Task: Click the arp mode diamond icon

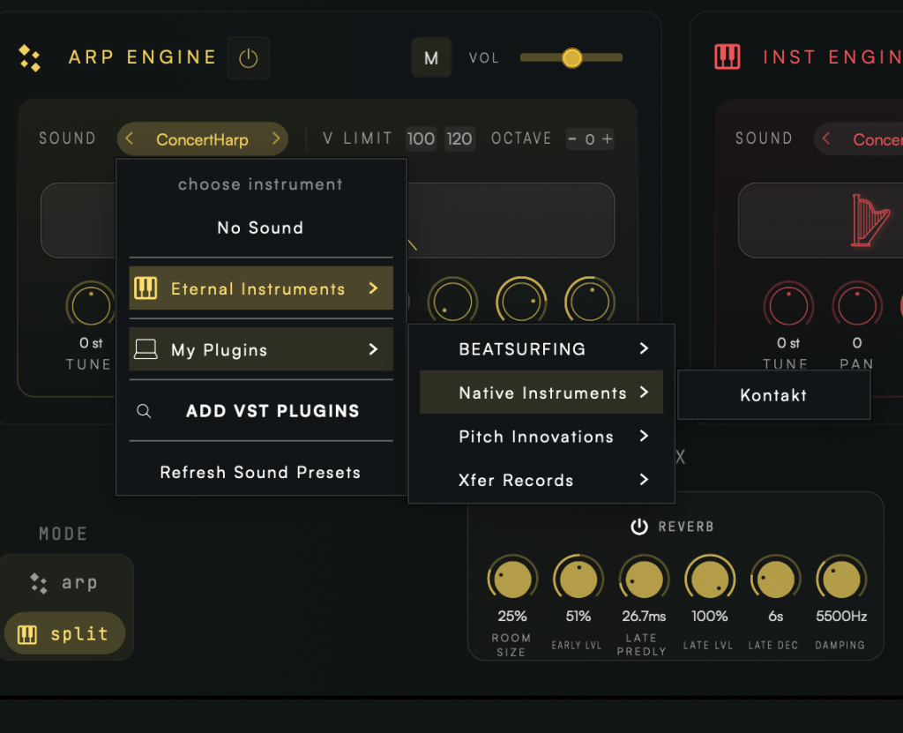Action: (39, 583)
